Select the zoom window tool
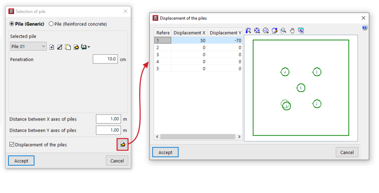The image size is (379, 193). (x=283, y=31)
